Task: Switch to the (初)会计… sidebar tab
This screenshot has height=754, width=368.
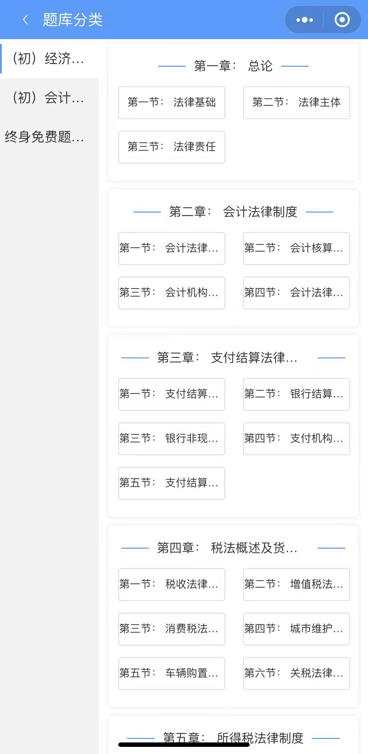Action: point(49,98)
